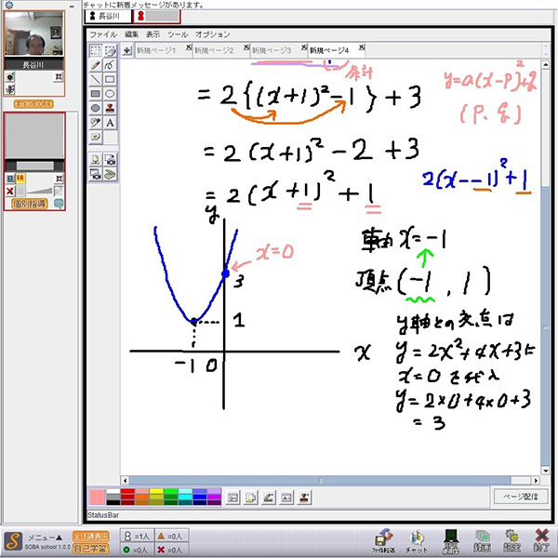Viewport: 558px width, 558px height.
Task: Open the file transfer tool
Action: click(x=383, y=541)
